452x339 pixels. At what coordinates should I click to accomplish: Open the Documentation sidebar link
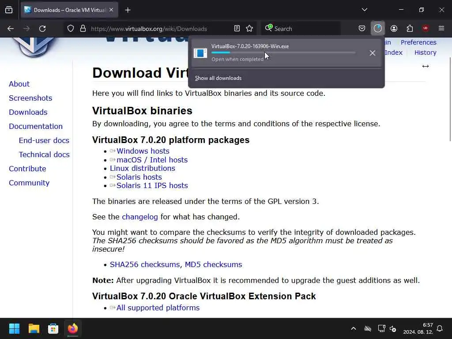pyautogui.click(x=36, y=126)
